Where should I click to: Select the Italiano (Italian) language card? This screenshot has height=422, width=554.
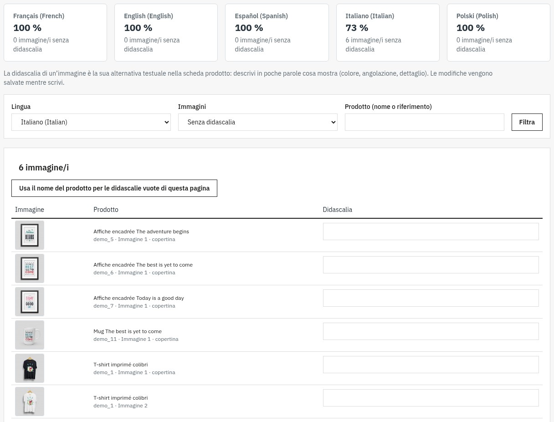coord(388,33)
